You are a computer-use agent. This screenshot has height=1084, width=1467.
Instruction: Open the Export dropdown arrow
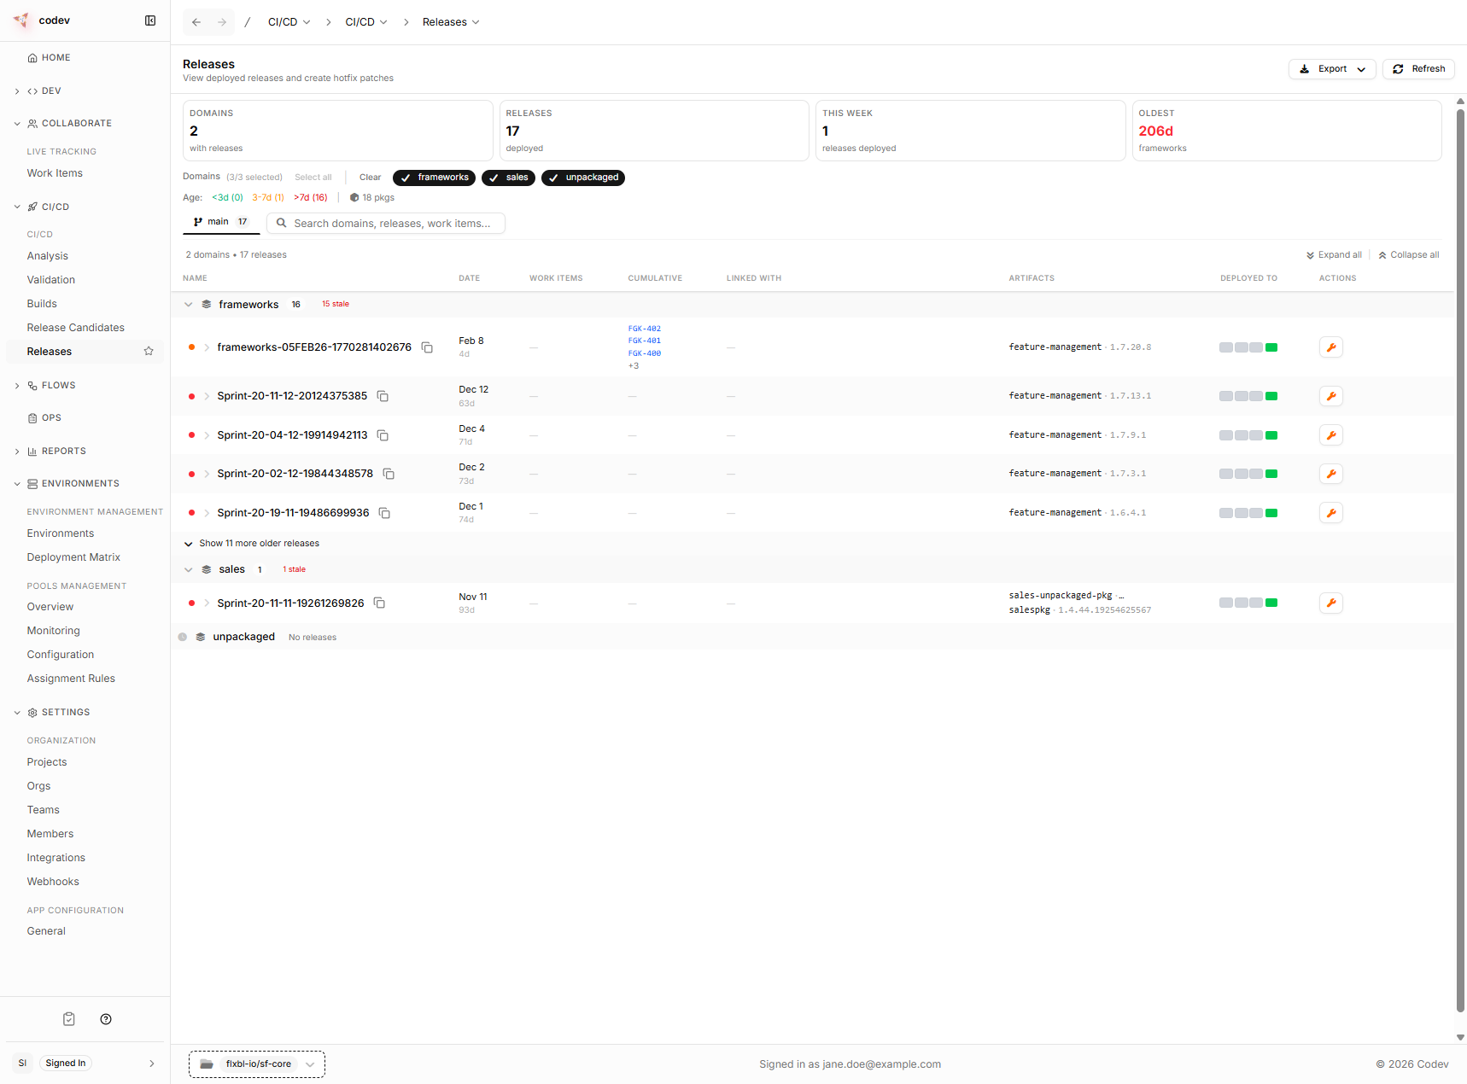(1360, 68)
